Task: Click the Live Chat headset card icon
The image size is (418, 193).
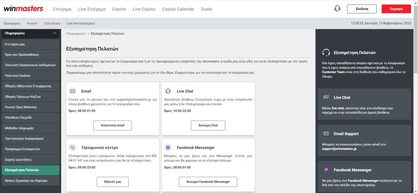Action: point(168,91)
